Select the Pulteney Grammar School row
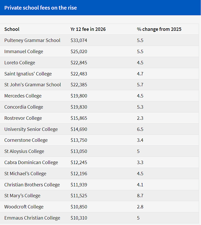 pyautogui.click(x=99, y=40)
